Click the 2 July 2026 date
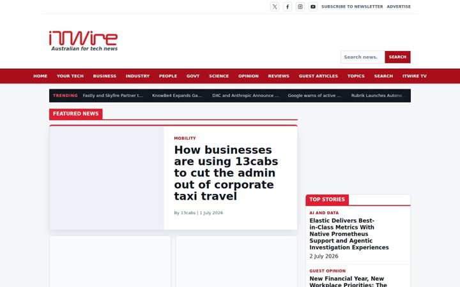Screen dimensions: 460x287 (x=324, y=256)
